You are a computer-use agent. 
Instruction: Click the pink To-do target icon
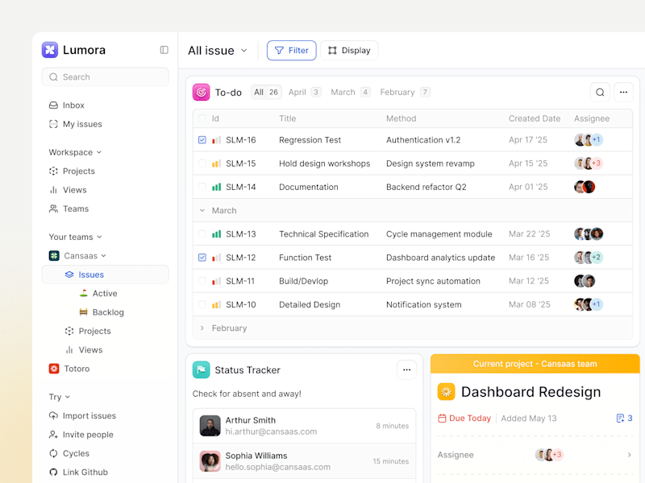tap(201, 93)
